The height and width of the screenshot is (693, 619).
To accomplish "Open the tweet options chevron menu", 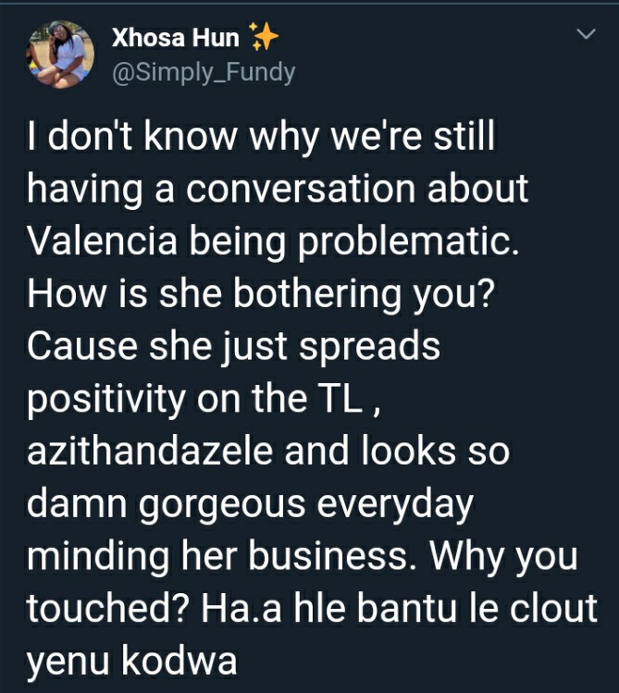I will 587,34.
